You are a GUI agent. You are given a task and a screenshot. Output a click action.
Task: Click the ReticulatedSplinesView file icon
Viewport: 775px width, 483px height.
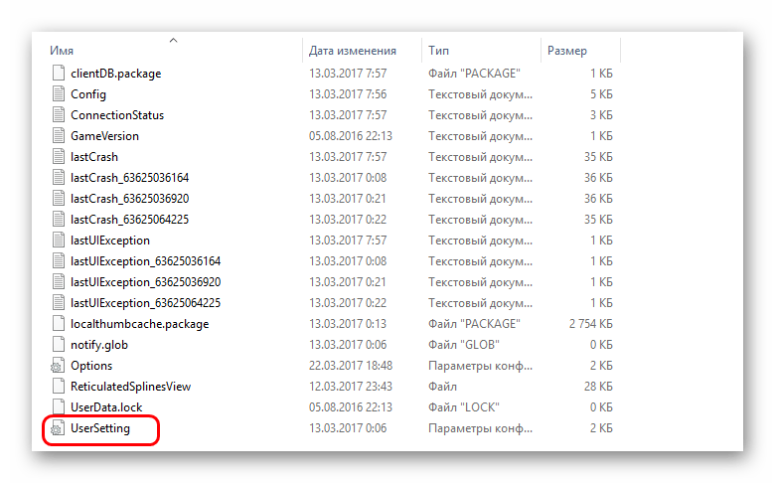59,387
